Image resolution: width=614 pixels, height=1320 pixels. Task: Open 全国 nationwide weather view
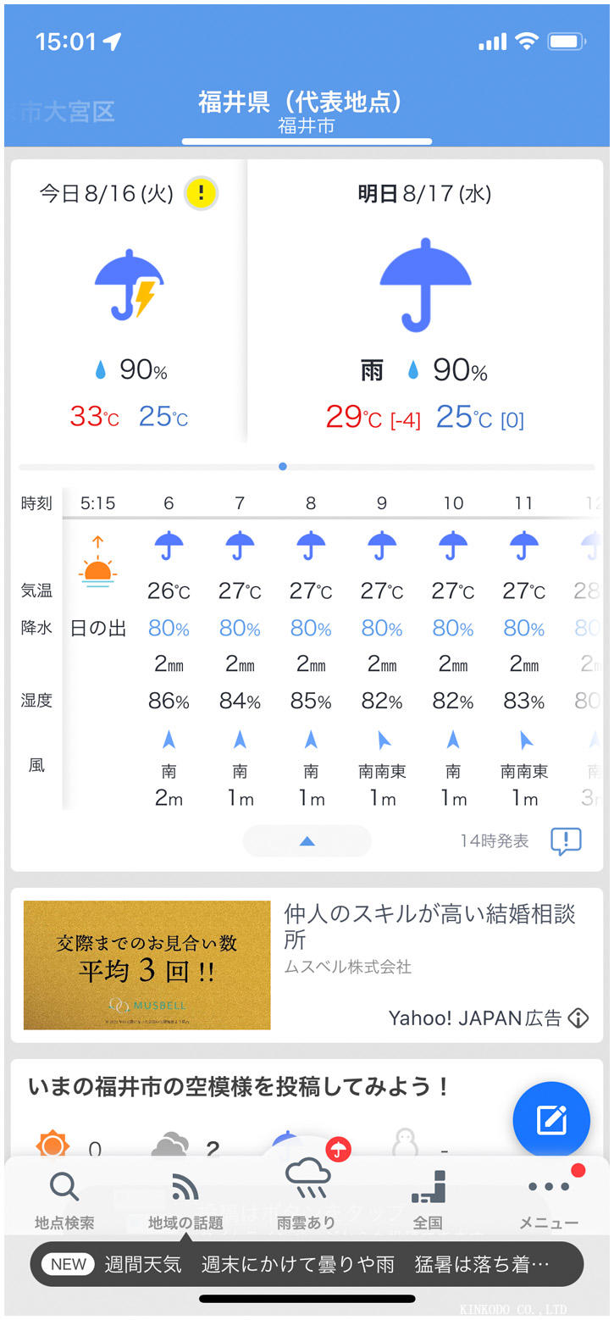click(x=428, y=1201)
